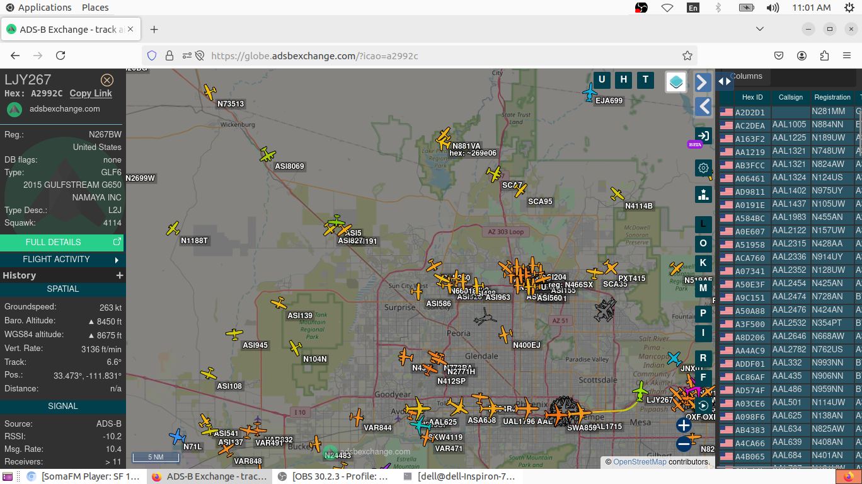Zoom in the map with plus button
862x484 pixels.
684,425
